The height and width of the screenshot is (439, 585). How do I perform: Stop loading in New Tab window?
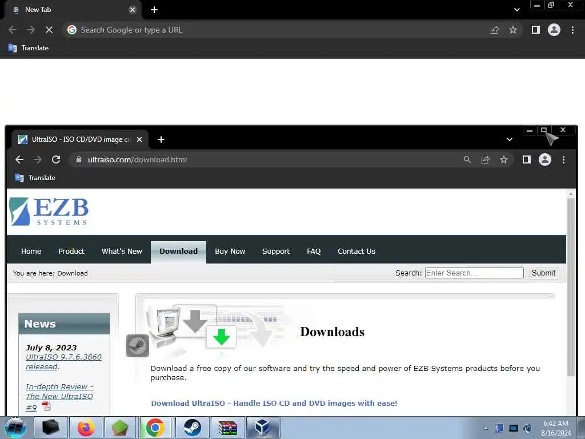(x=49, y=30)
